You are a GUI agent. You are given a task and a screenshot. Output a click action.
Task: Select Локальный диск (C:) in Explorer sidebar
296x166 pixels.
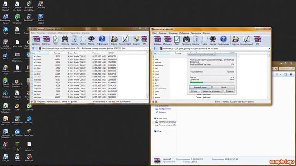coord(166,122)
